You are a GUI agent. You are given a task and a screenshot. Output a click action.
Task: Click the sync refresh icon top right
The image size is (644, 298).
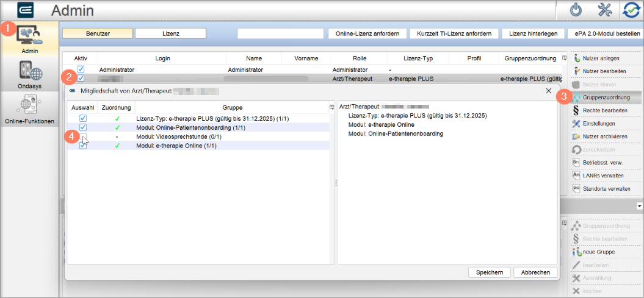click(631, 10)
